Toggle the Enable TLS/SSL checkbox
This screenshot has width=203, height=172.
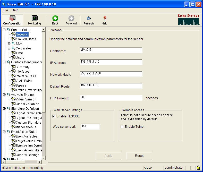tap(54, 116)
